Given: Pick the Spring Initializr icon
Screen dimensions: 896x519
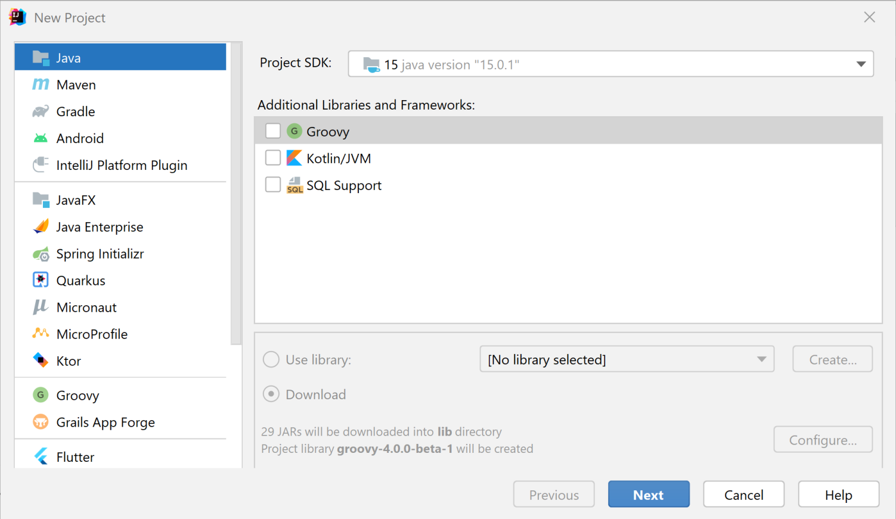Looking at the screenshot, I should pos(41,254).
